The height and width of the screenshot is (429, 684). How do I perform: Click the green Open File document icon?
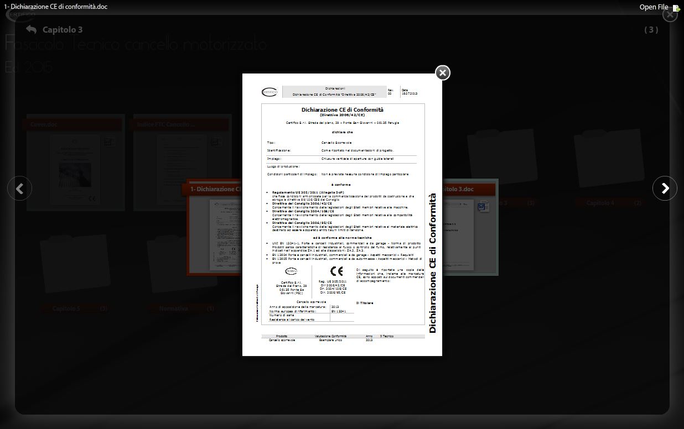676,8
